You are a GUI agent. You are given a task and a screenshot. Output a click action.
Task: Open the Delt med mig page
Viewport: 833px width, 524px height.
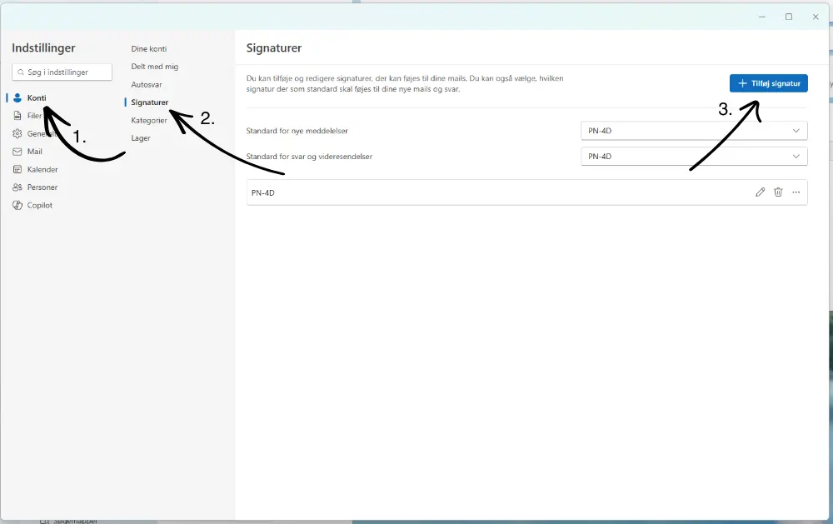[x=155, y=67]
